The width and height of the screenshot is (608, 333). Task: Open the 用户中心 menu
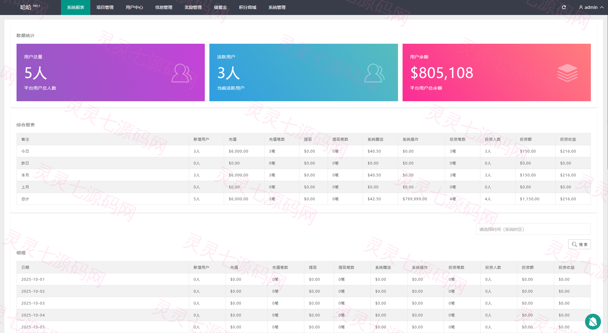134,7
